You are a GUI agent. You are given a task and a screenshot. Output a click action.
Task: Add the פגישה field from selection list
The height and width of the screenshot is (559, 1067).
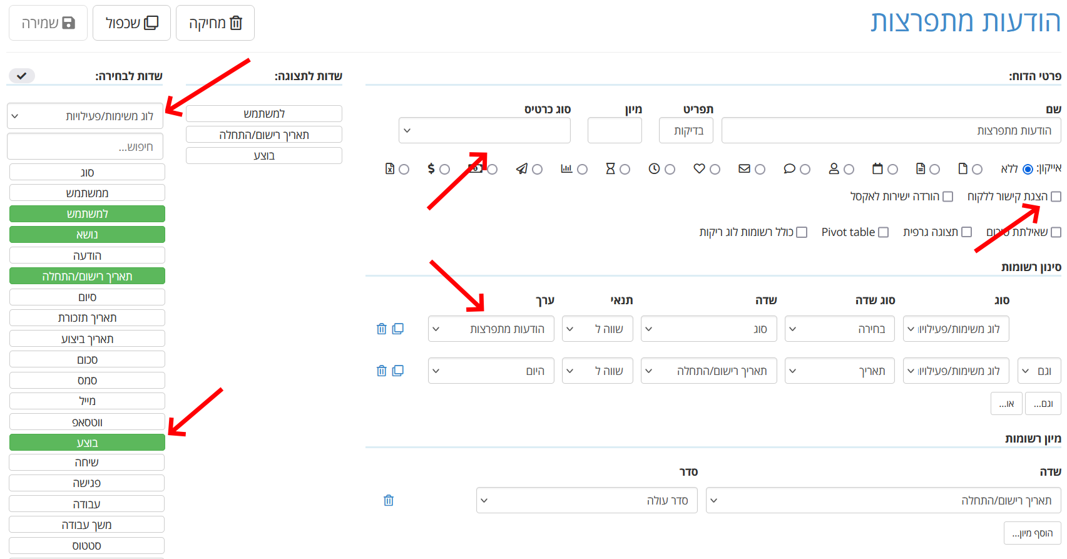(x=87, y=483)
